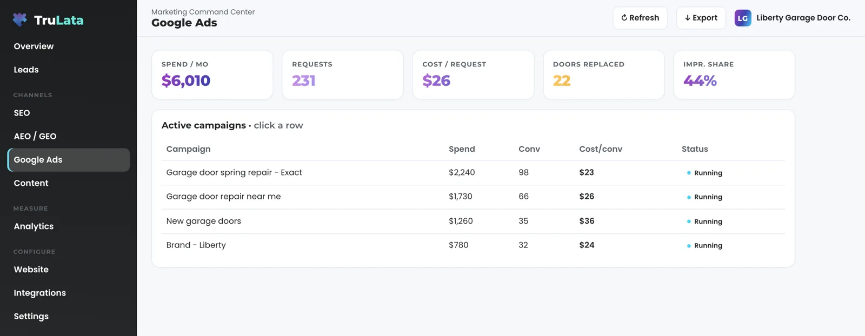Click Running status for New garage doors
Image resolution: width=865 pixels, height=336 pixels.
click(704, 221)
